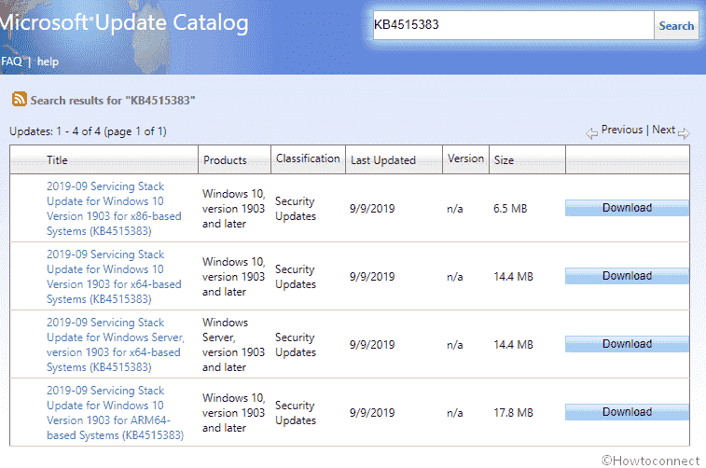The width and height of the screenshot is (706, 468).
Task: Go to Next results page link
Action: (664, 130)
